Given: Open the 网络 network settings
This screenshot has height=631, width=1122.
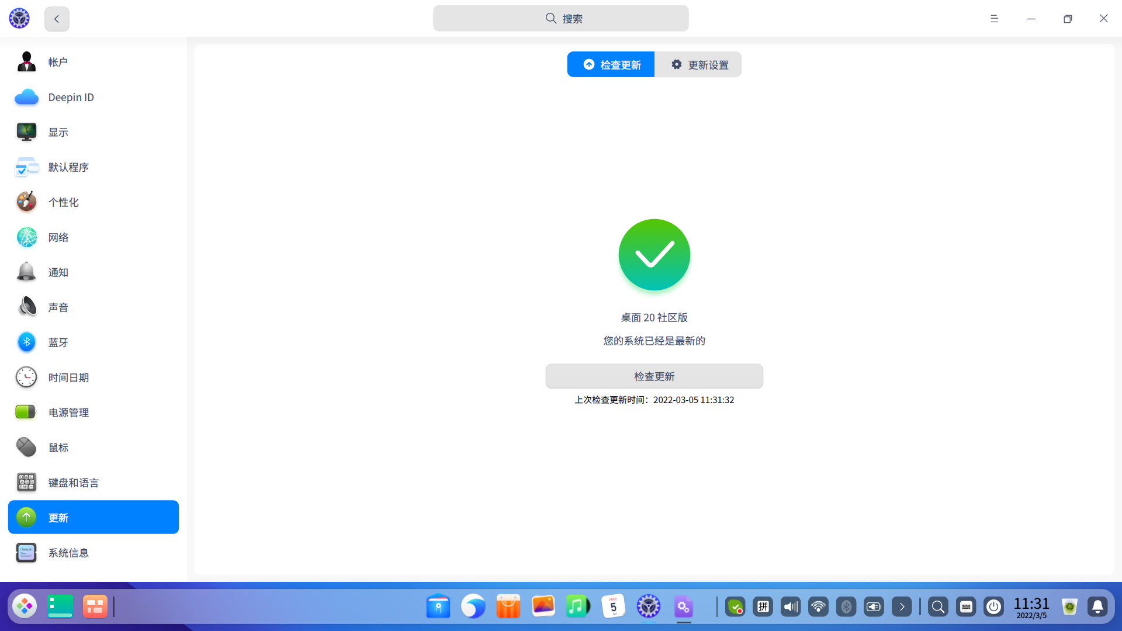Looking at the screenshot, I should point(58,237).
